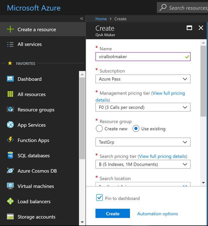Click the blue Create button
The width and height of the screenshot is (208, 226).
(x=113, y=213)
